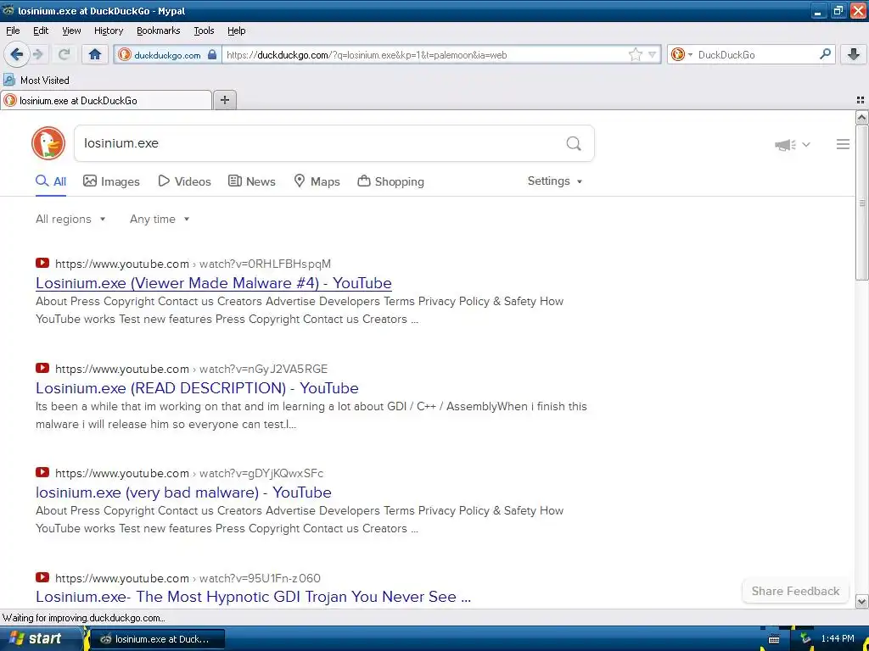869x651 pixels.
Task: Switch to Maps results tab
Action: [317, 181]
